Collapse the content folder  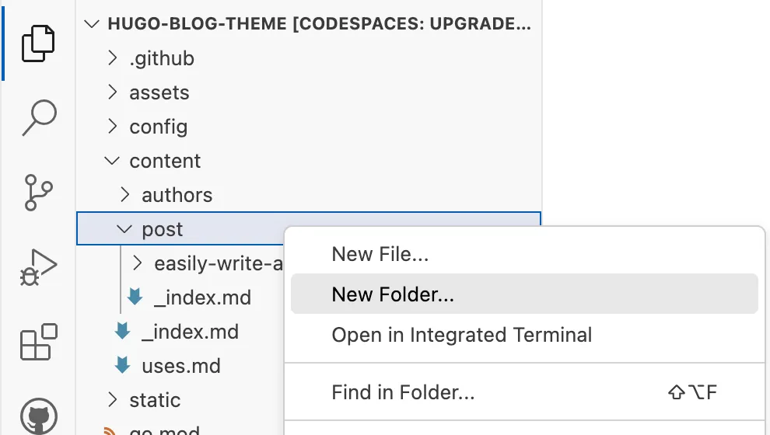pos(113,161)
